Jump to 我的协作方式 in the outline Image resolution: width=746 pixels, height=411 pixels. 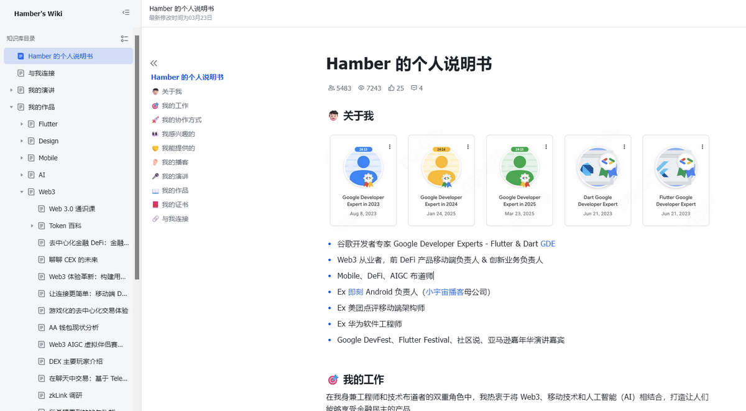(x=182, y=120)
